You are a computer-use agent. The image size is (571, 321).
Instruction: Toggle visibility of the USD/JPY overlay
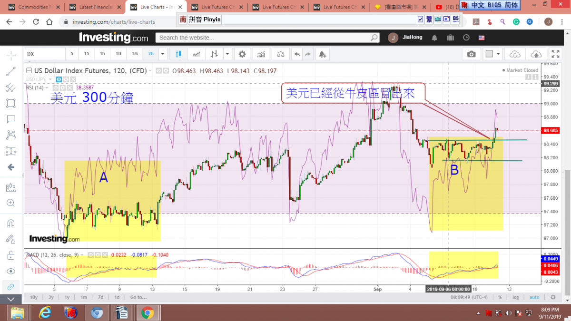click(59, 79)
